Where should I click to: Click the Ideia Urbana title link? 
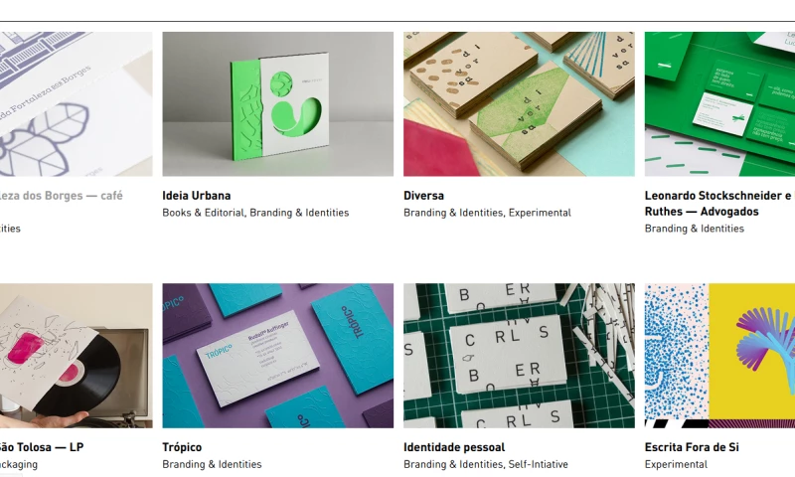196,196
